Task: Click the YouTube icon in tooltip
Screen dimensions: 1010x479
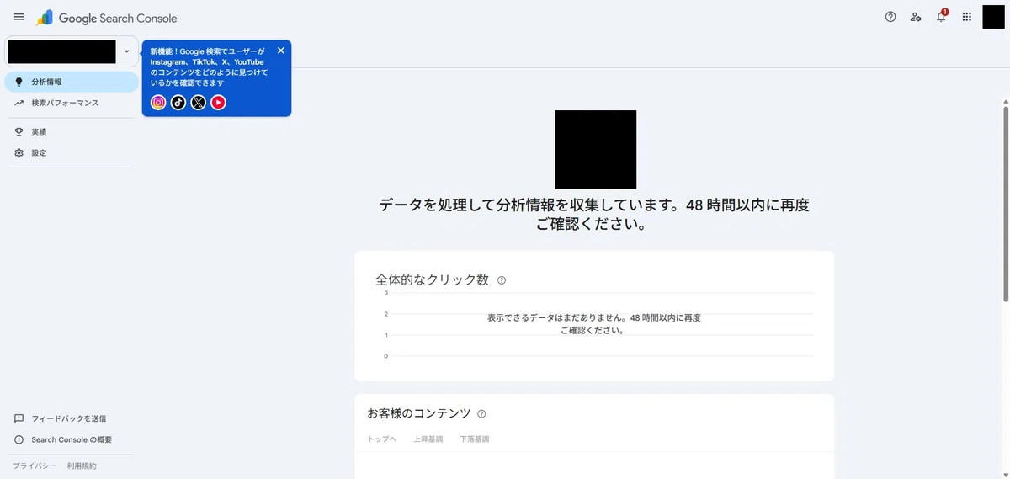Action: pos(218,103)
